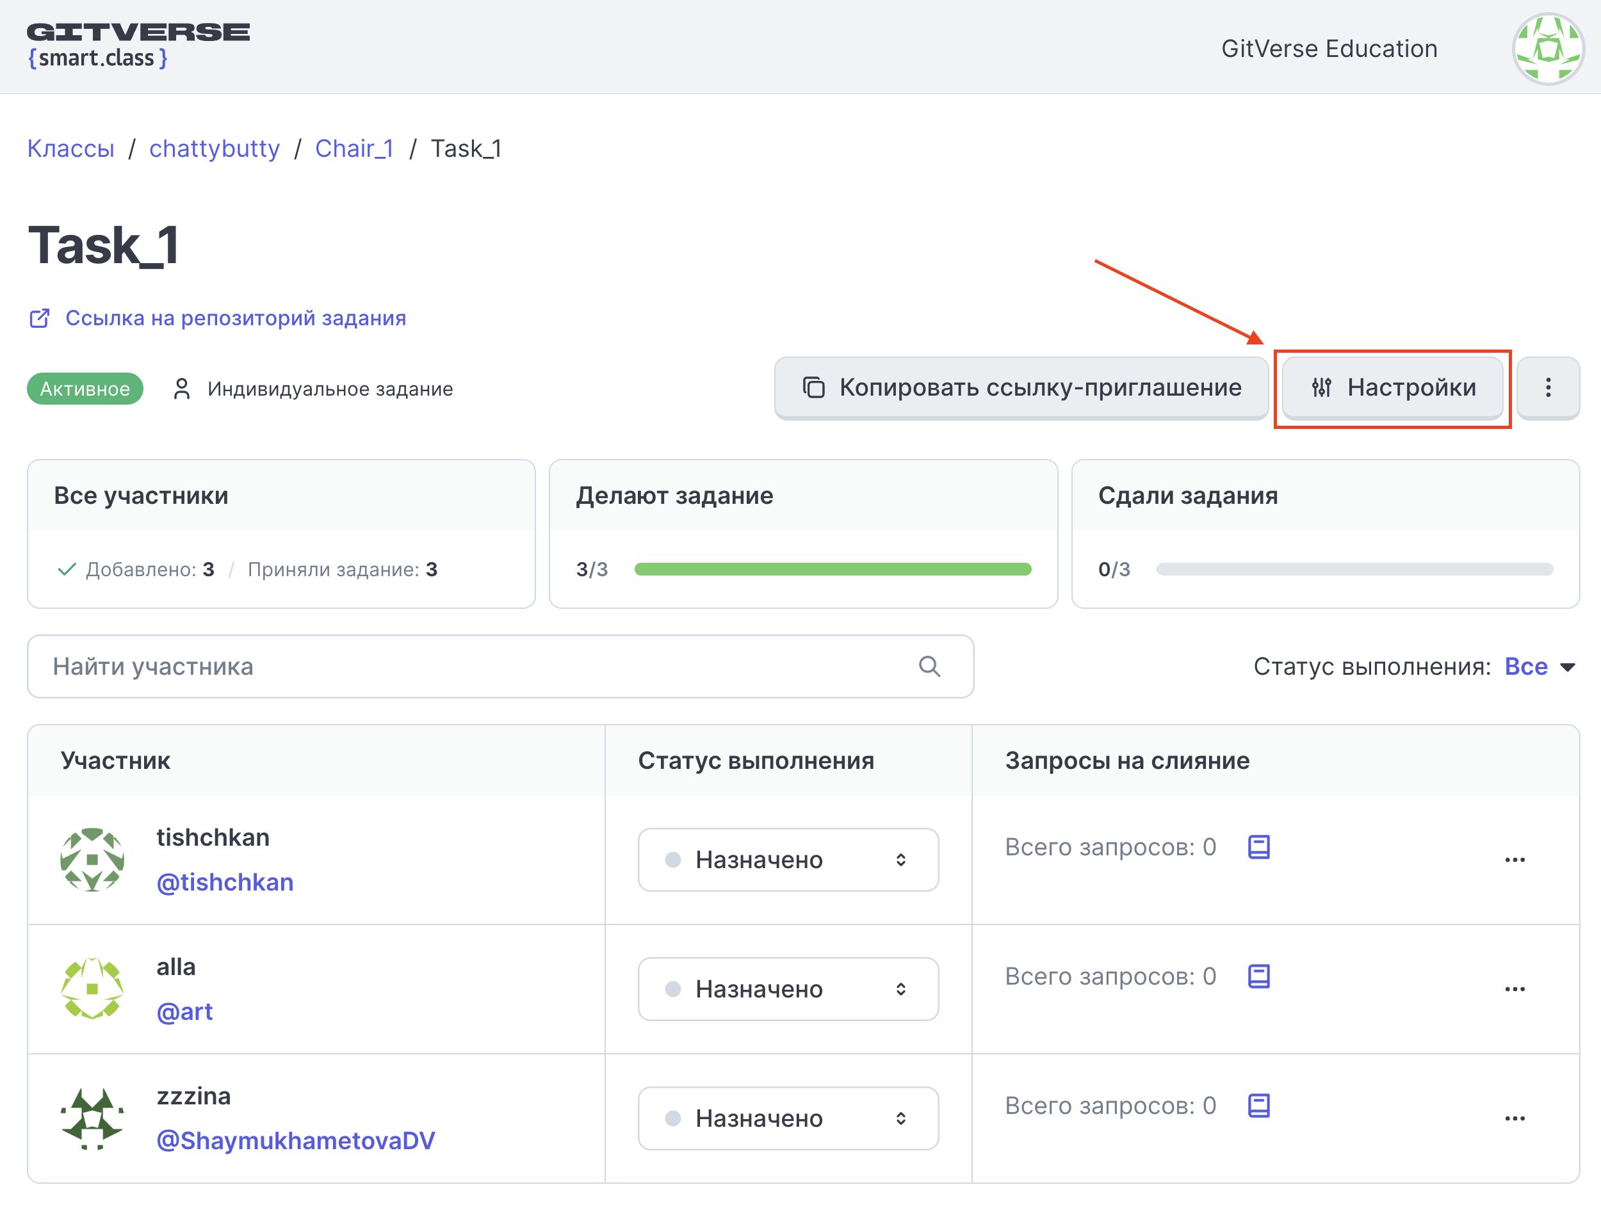1601x1210 pixels.
Task: Click the Все участники card title
Action: click(x=141, y=496)
